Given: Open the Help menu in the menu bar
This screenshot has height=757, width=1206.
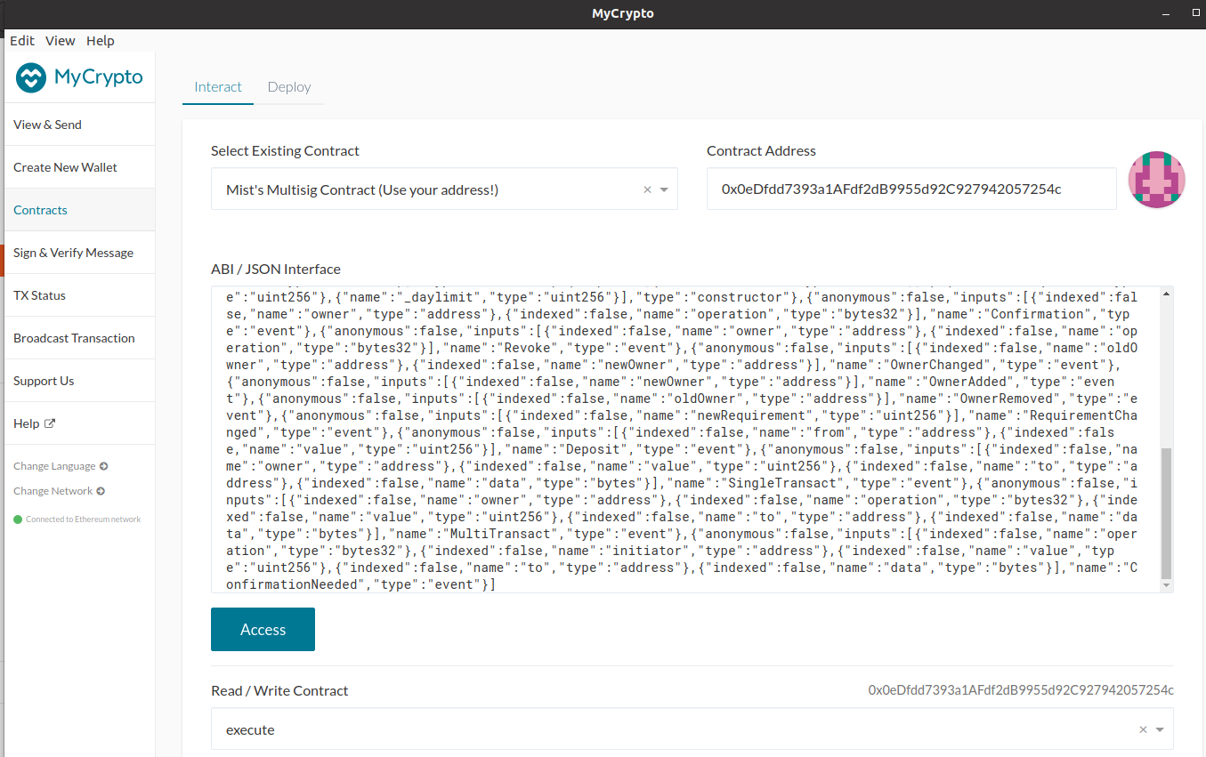Looking at the screenshot, I should click(x=101, y=41).
